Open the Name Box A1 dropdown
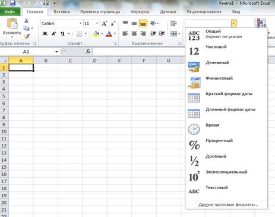Image resolution: width=275 pixels, height=217 pixels. pos(56,52)
